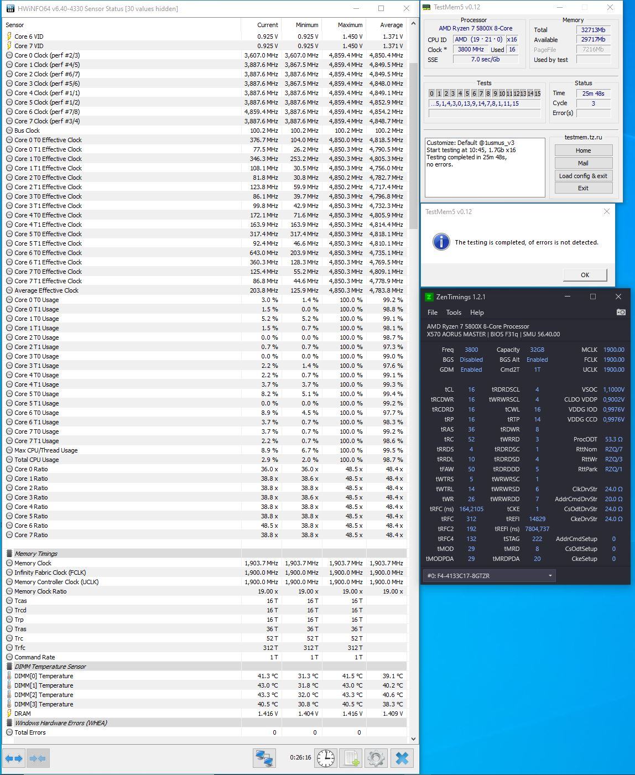
Task: Click HWiNFO64 title bar app icon
Action: (11, 9)
